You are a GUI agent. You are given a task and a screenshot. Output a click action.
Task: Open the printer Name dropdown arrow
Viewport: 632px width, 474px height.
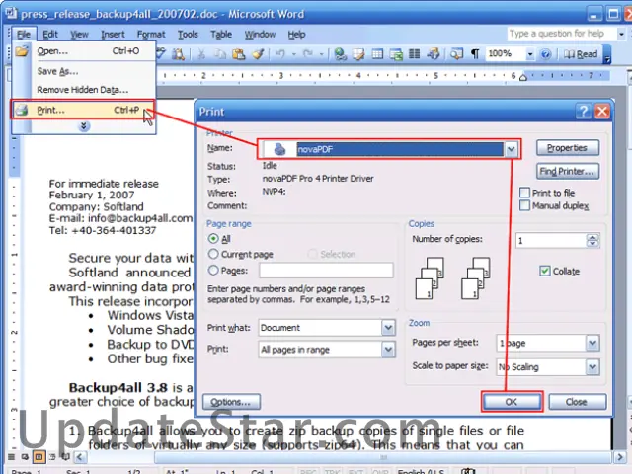[512, 149]
